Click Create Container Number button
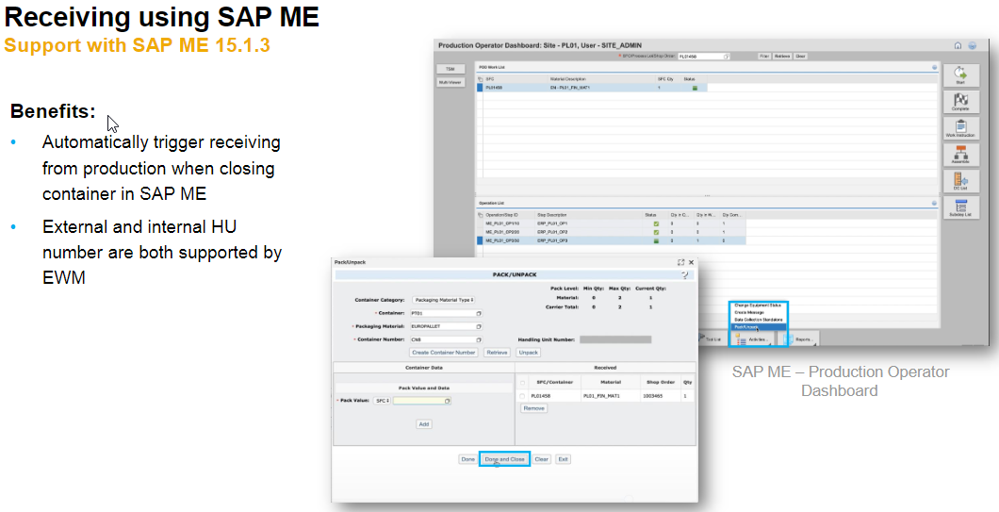999x512 pixels. (x=444, y=352)
